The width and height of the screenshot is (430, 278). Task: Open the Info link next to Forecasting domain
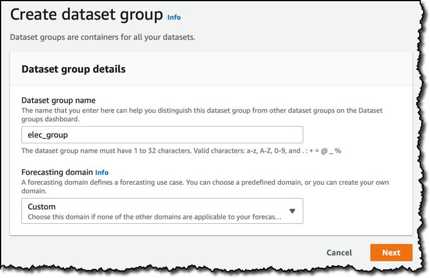pos(102,172)
